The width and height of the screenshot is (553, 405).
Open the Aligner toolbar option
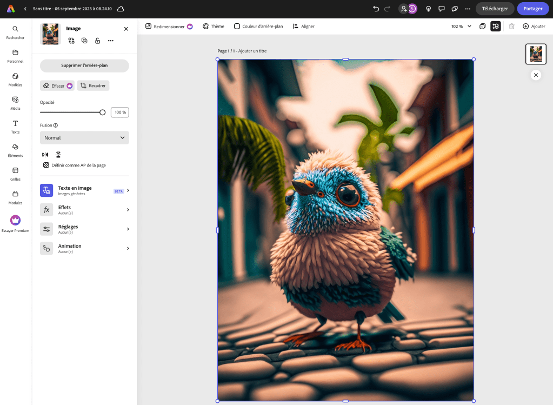point(303,26)
